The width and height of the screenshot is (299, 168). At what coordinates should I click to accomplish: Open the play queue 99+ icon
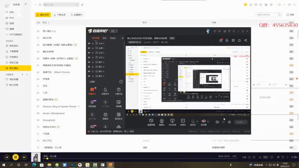tap(295, 157)
